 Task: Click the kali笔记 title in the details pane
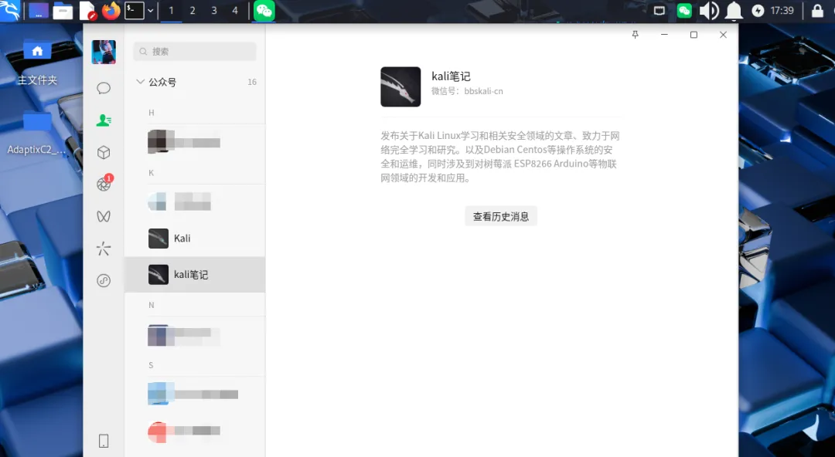coord(451,76)
